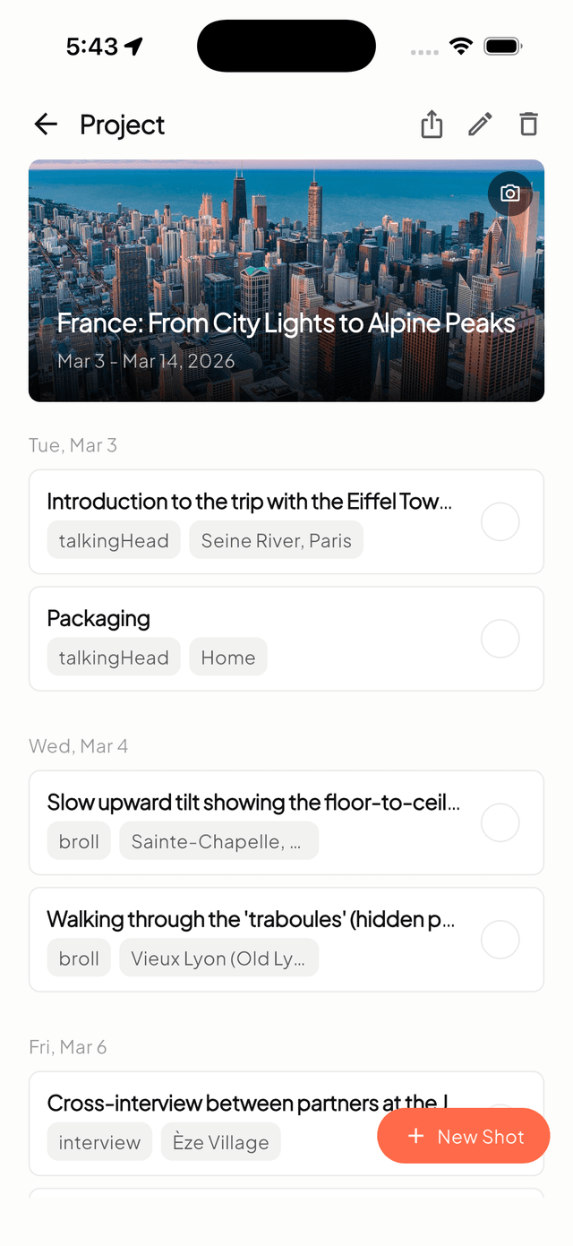Tap the 'talkingHead' tag on the Packaging shot
The height and width of the screenshot is (1246, 573).
click(x=113, y=657)
